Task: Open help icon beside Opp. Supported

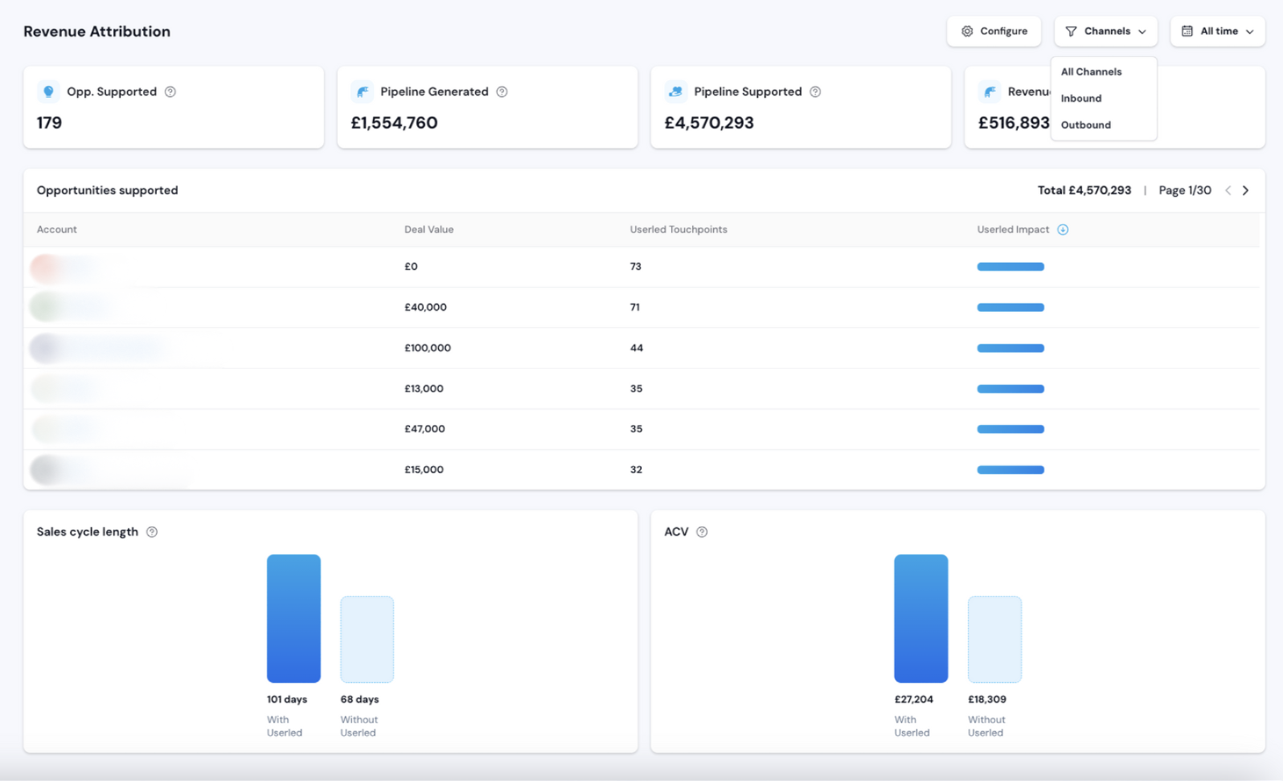Action: [170, 92]
